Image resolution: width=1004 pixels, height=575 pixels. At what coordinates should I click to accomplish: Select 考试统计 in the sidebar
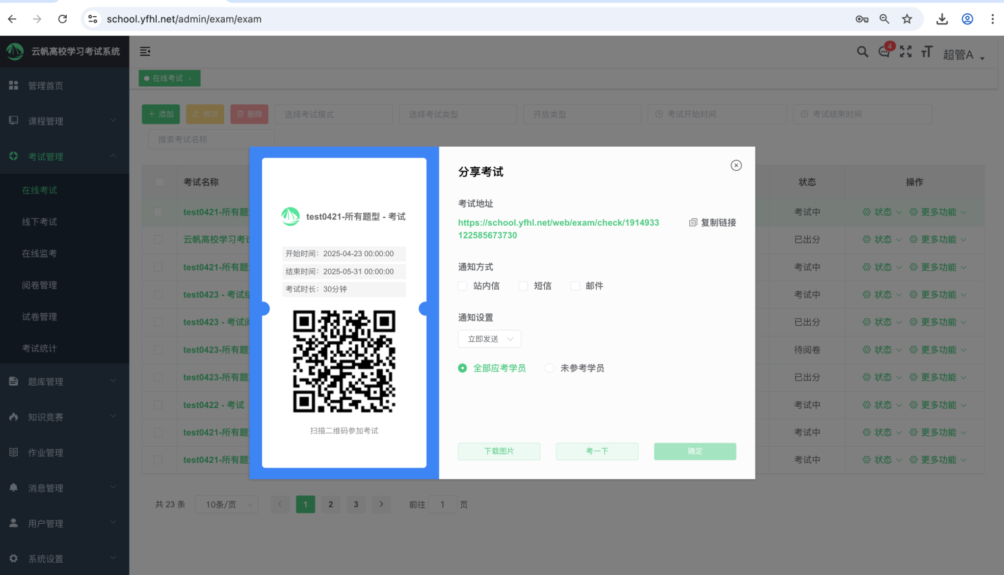click(64, 349)
